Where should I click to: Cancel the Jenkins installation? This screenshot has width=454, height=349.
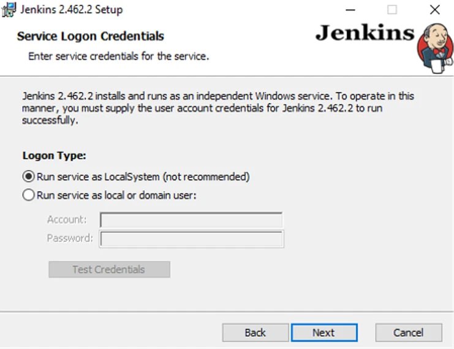pyautogui.click(x=409, y=332)
